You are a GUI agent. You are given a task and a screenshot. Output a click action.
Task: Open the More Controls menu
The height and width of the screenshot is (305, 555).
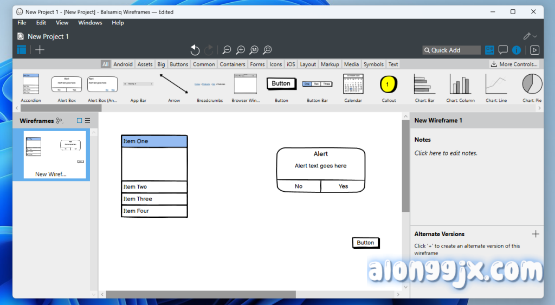tap(514, 64)
